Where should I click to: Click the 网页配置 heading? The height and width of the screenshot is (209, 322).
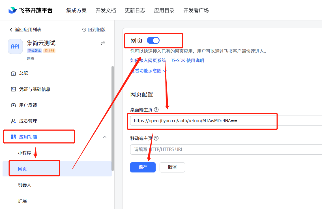(142, 94)
